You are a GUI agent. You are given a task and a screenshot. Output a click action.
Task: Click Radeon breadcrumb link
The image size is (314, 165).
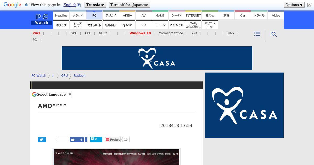pos(80,76)
